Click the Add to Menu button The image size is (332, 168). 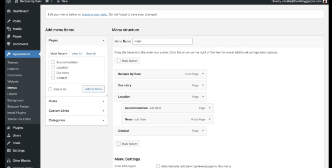tap(93, 89)
